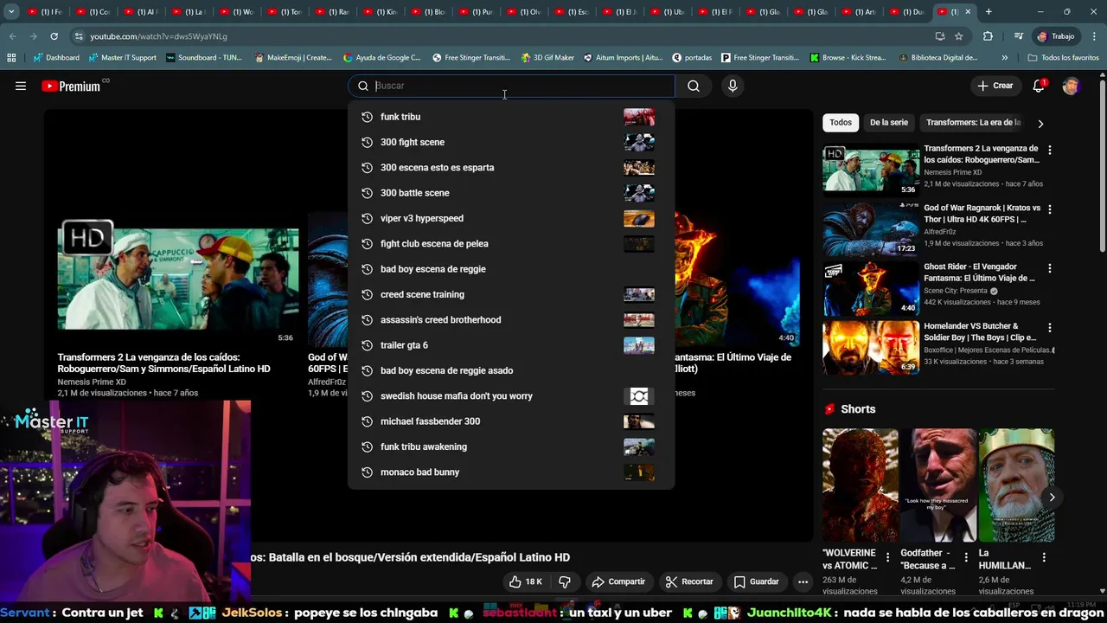Select suggestion "300 escena esto es esparta"

tap(510, 167)
